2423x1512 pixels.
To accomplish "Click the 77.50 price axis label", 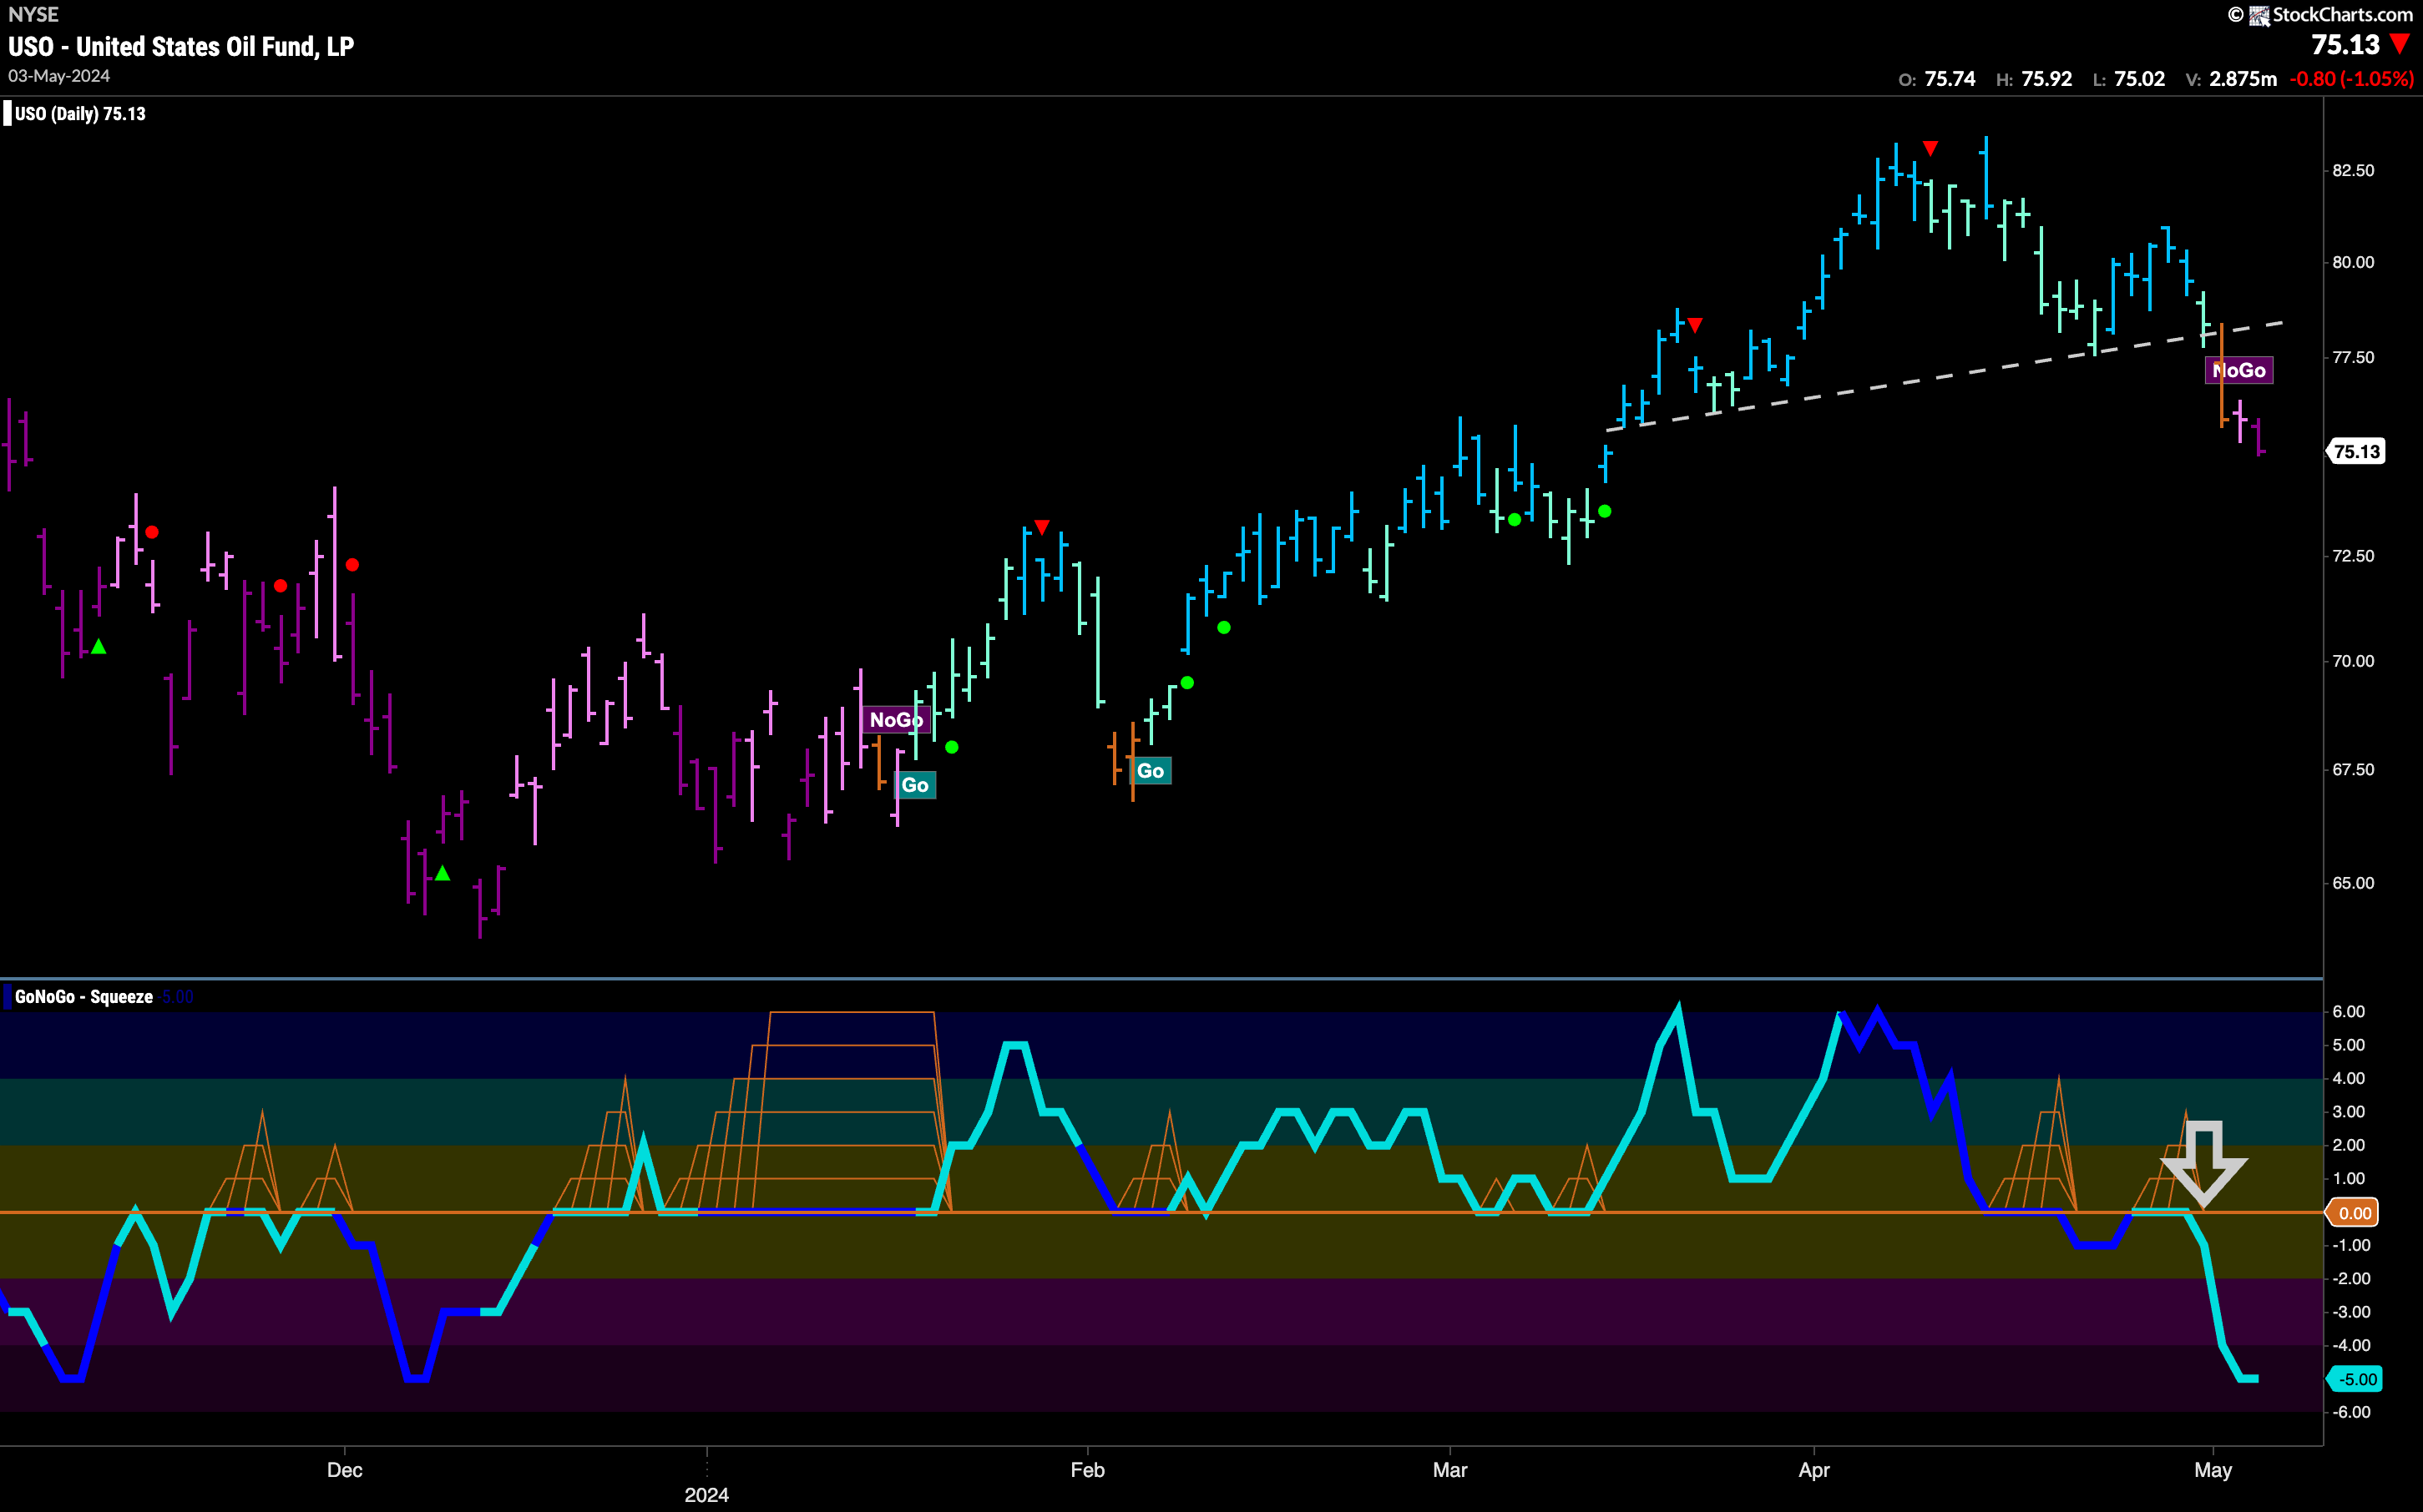I will [2353, 357].
